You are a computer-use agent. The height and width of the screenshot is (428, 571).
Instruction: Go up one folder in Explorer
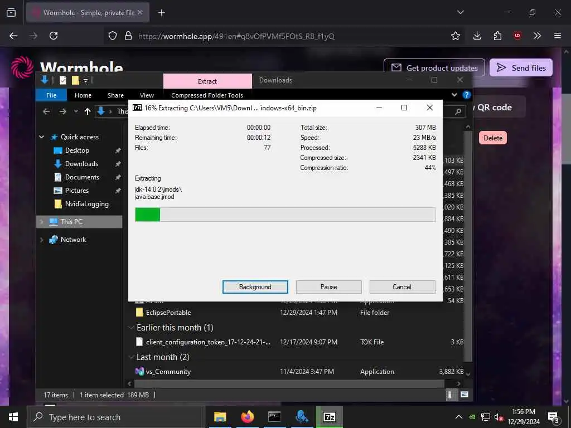[x=88, y=111]
